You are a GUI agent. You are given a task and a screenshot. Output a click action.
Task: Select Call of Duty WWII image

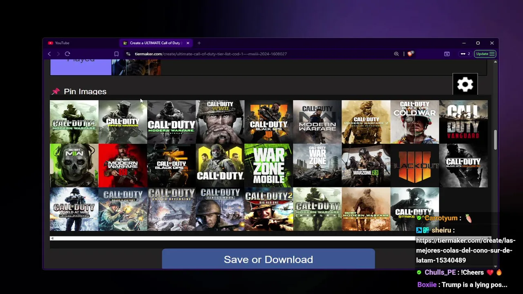(x=220, y=122)
